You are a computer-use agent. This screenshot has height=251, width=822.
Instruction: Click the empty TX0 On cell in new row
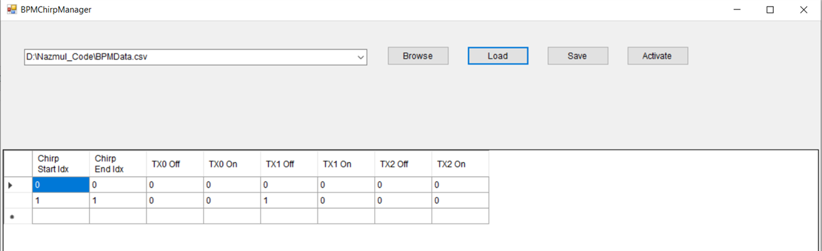tap(232, 216)
